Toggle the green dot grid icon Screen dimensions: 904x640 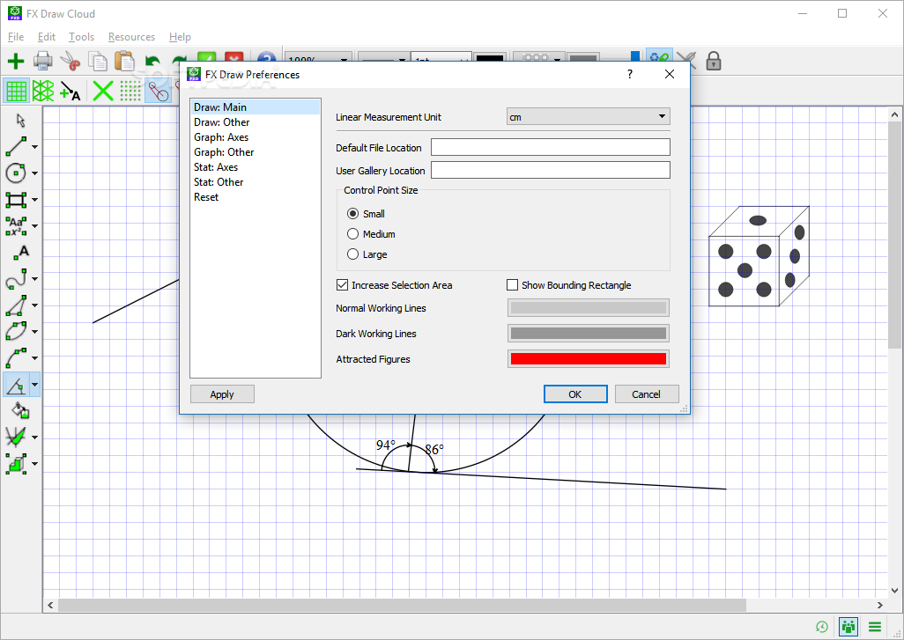(x=130, y=91)
